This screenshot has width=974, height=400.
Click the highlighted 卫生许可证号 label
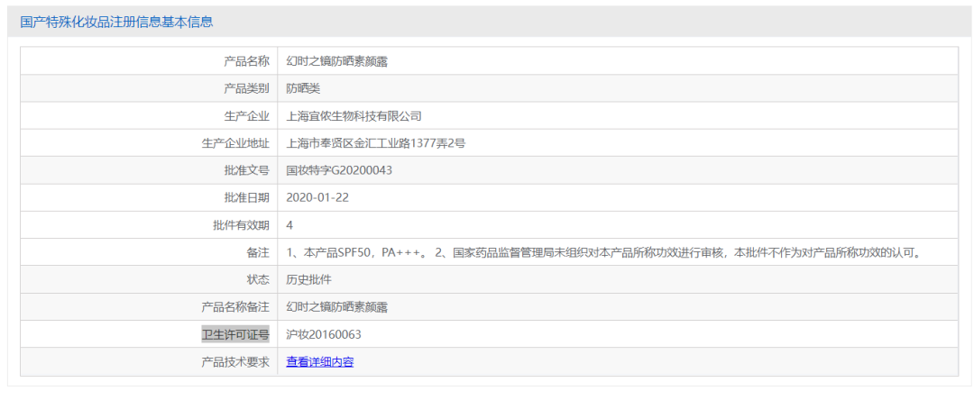coord(234,334)
